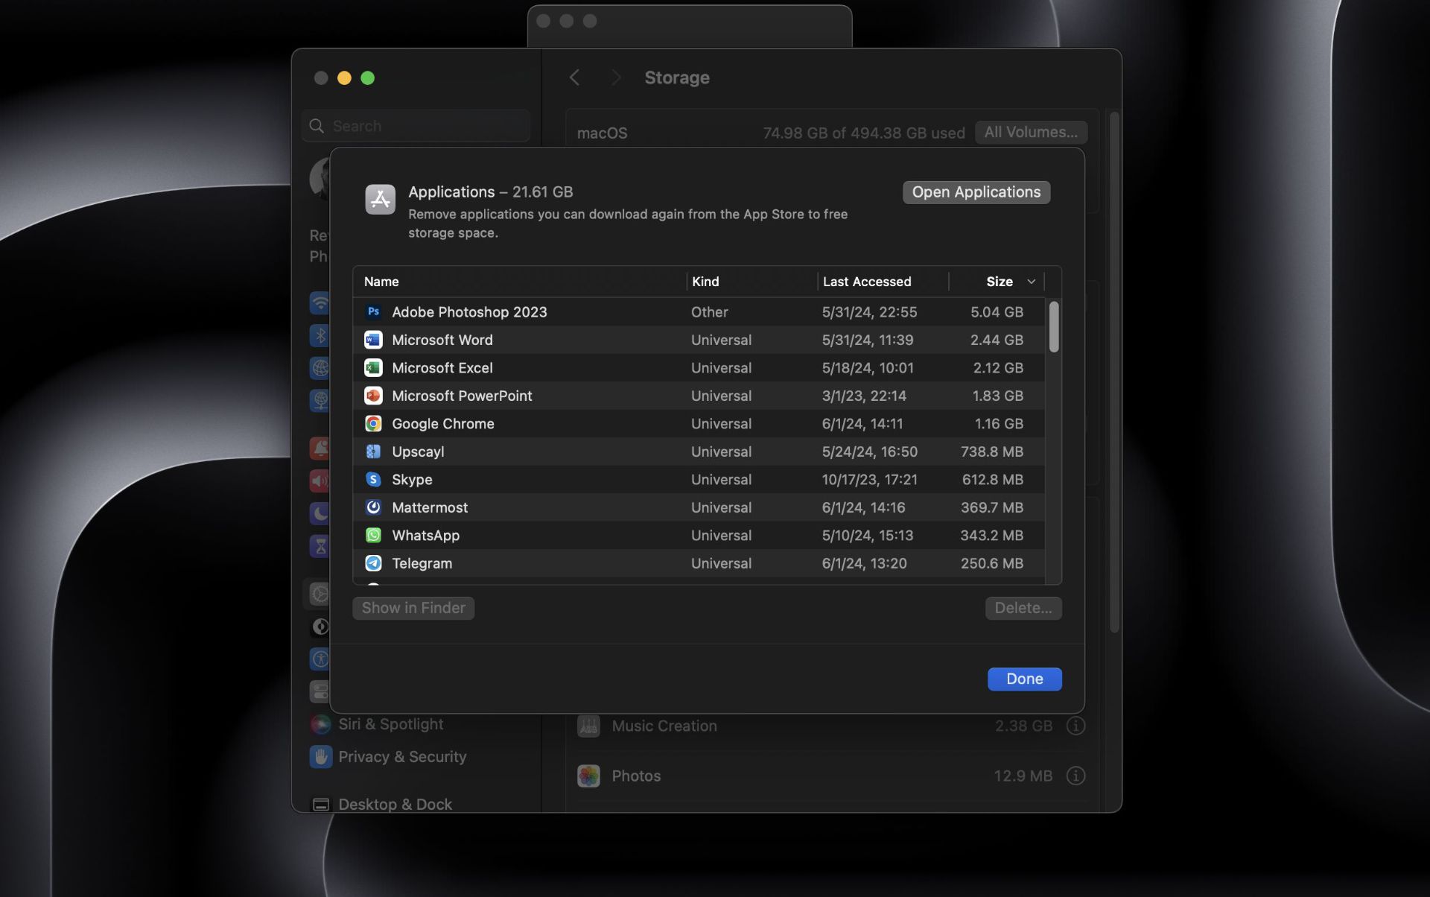
Task: Open Privacy & Security in sidebar
Action: click(401, 757)
